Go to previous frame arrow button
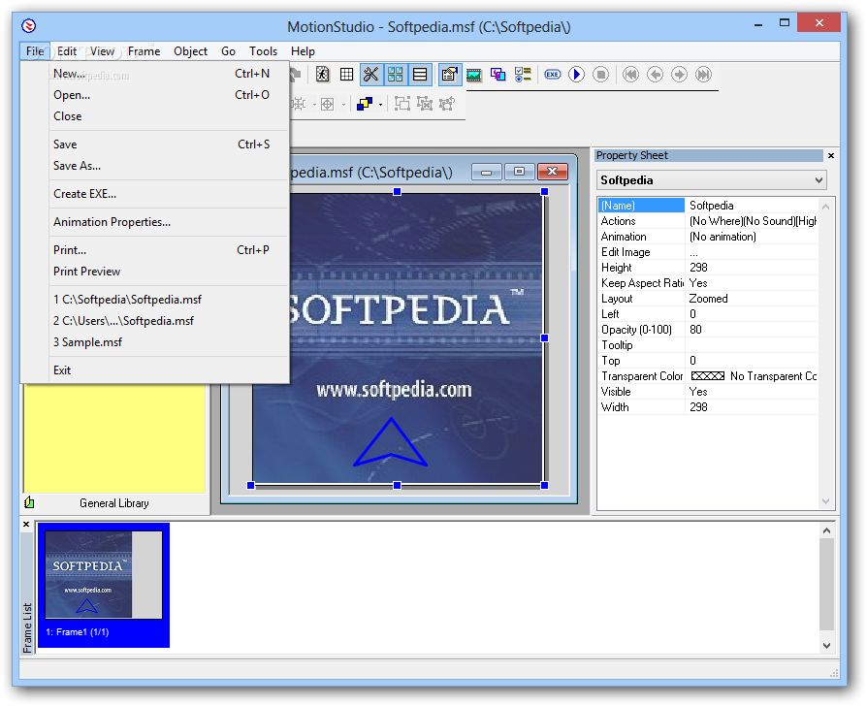Image resolution: width=867 pixels, height=706 pixels. (x=656, y=74)
